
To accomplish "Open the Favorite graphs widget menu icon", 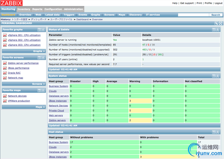I will tap(39, 30).
